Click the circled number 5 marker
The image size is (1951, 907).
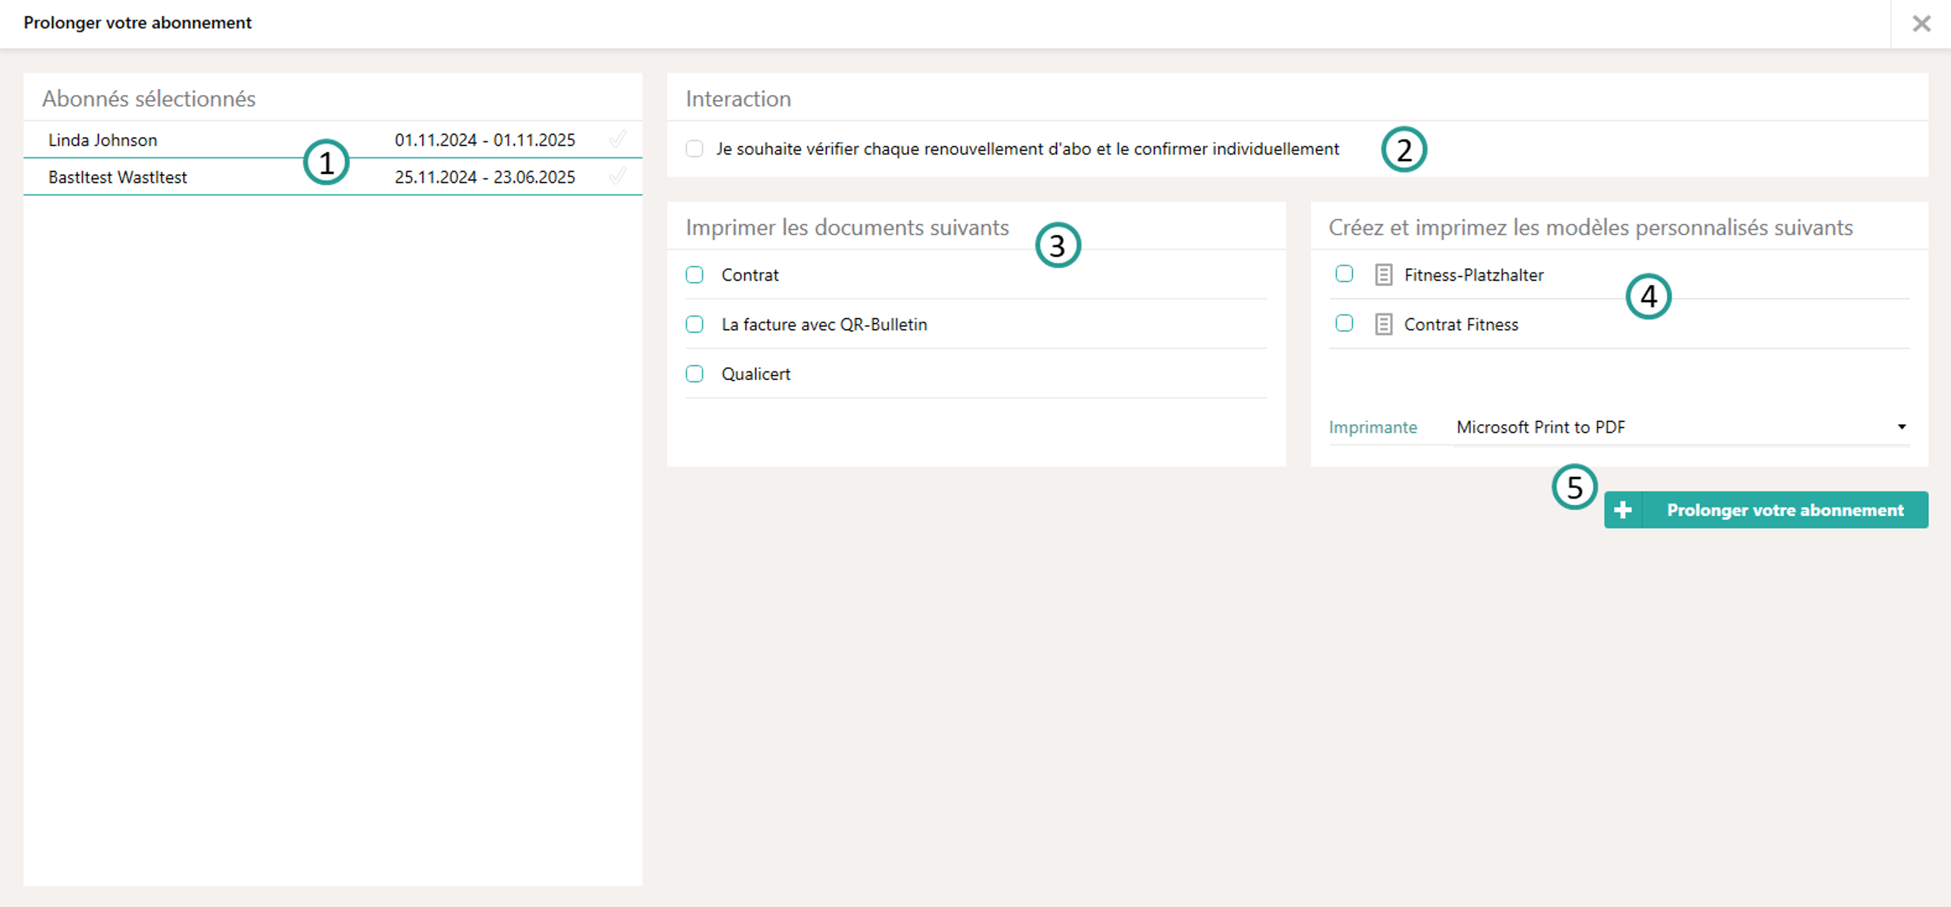click(x=1574, y=487)
